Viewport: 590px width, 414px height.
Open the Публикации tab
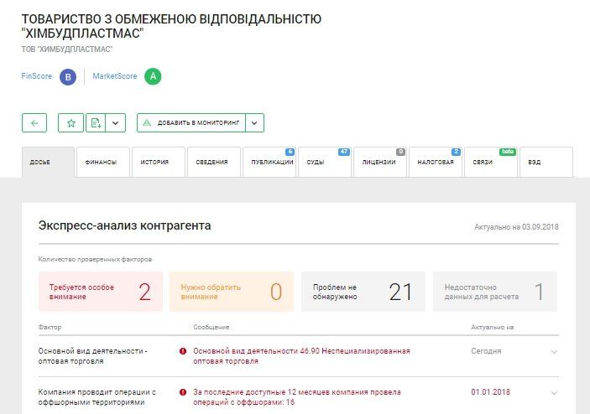click(x=269, y=162)
